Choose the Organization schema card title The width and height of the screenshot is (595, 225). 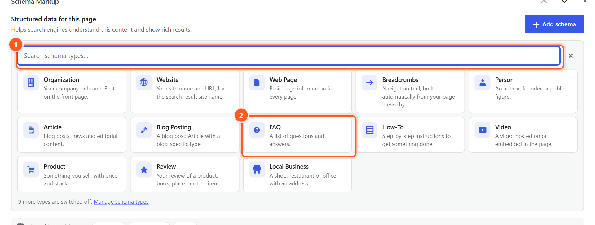pos(61,80)
